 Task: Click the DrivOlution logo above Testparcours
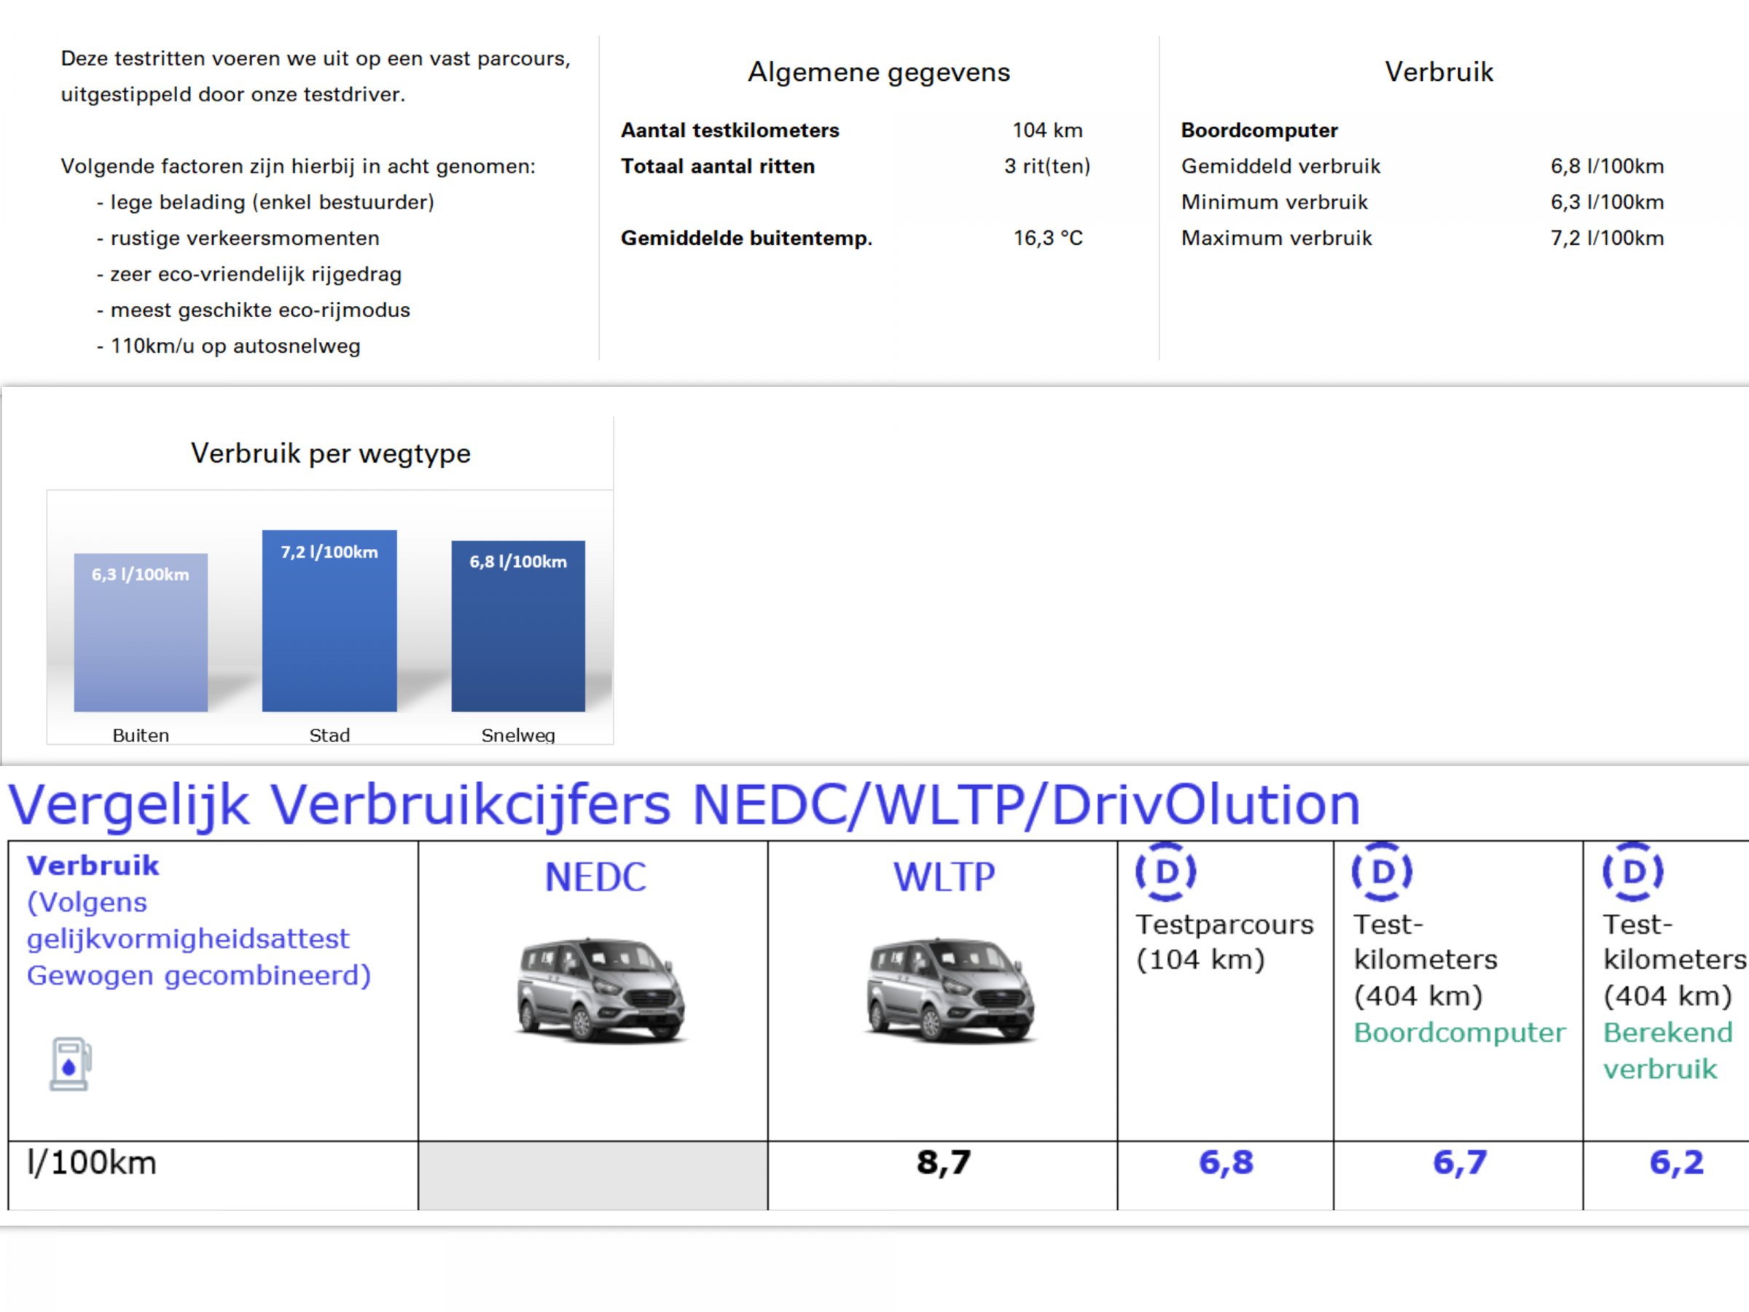tap(1165, 872)
